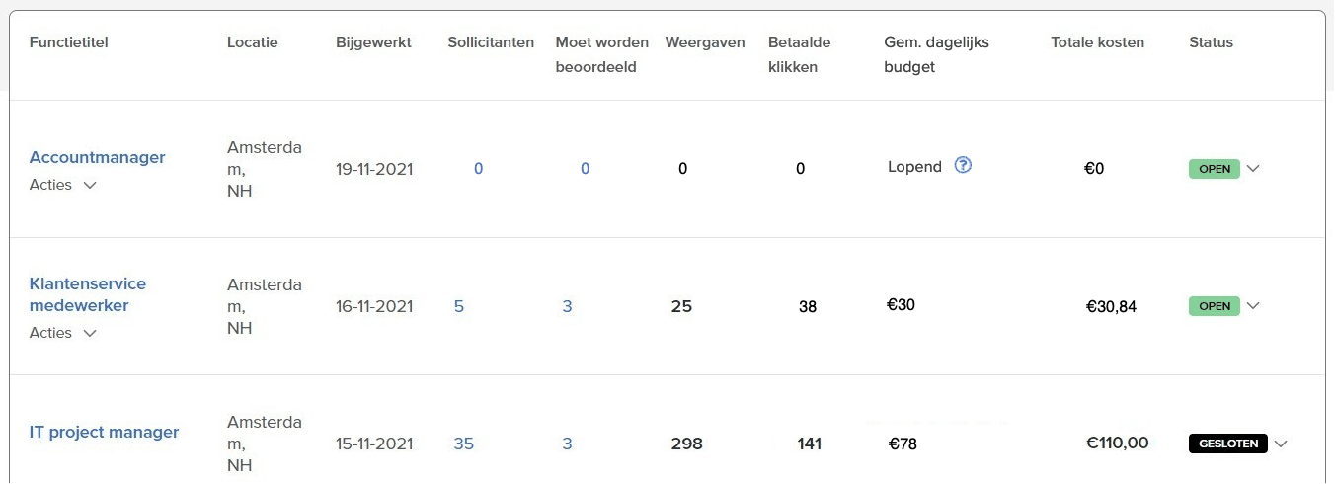Sort by the Totale kosten column header
Image resolution: width=1335 pixels, height=484 pixels.
click(x=1098, y=42)
